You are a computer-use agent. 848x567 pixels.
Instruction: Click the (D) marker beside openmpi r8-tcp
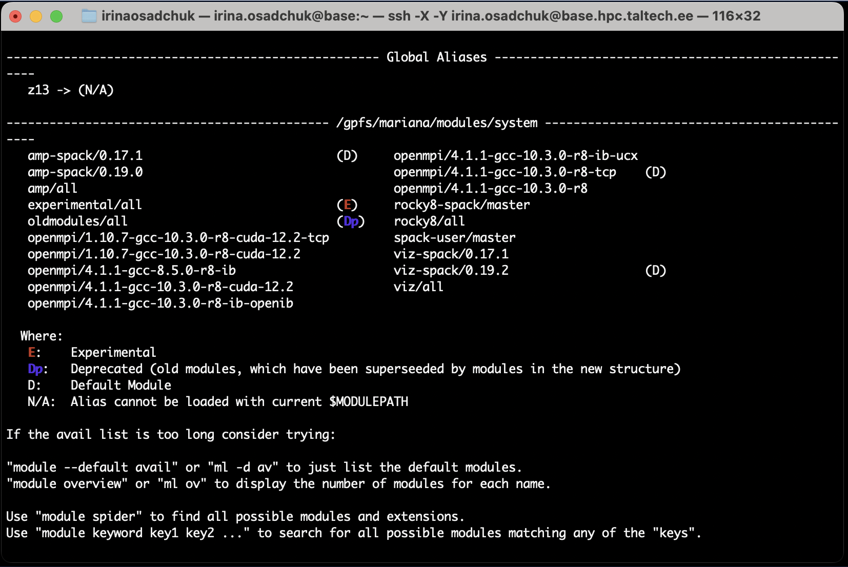[x=656, y=172]
